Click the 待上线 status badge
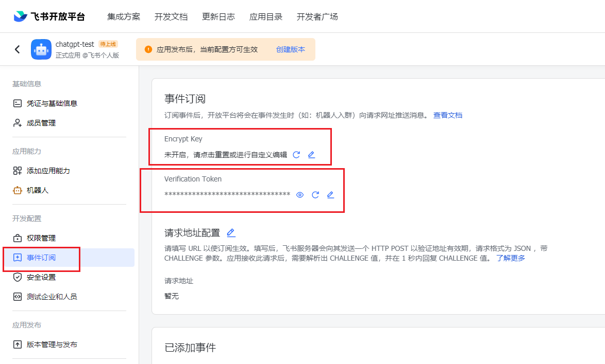The width and height of the screenshot is (605, 364). pyautogui.click(x=108, y=44)
